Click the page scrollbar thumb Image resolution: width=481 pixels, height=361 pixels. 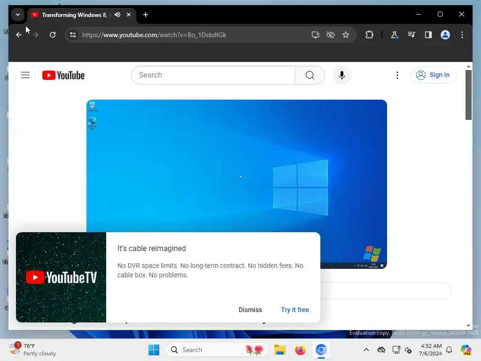tap(468, 95)
